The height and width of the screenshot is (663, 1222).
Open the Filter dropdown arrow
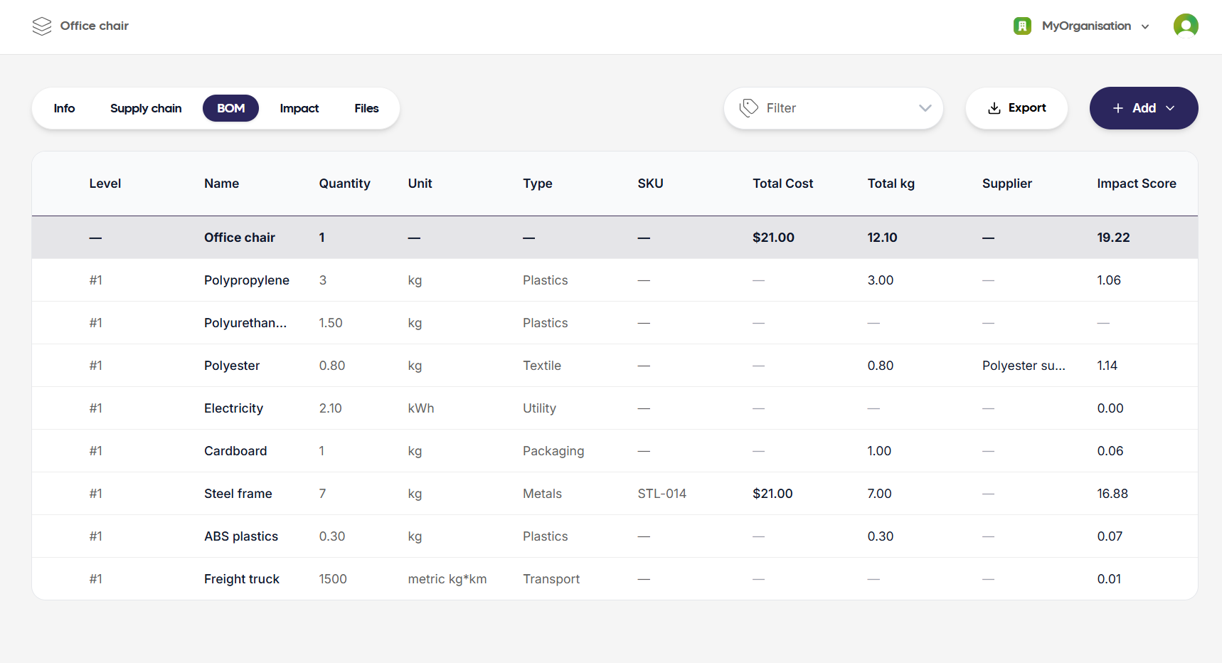pos(925,108)
